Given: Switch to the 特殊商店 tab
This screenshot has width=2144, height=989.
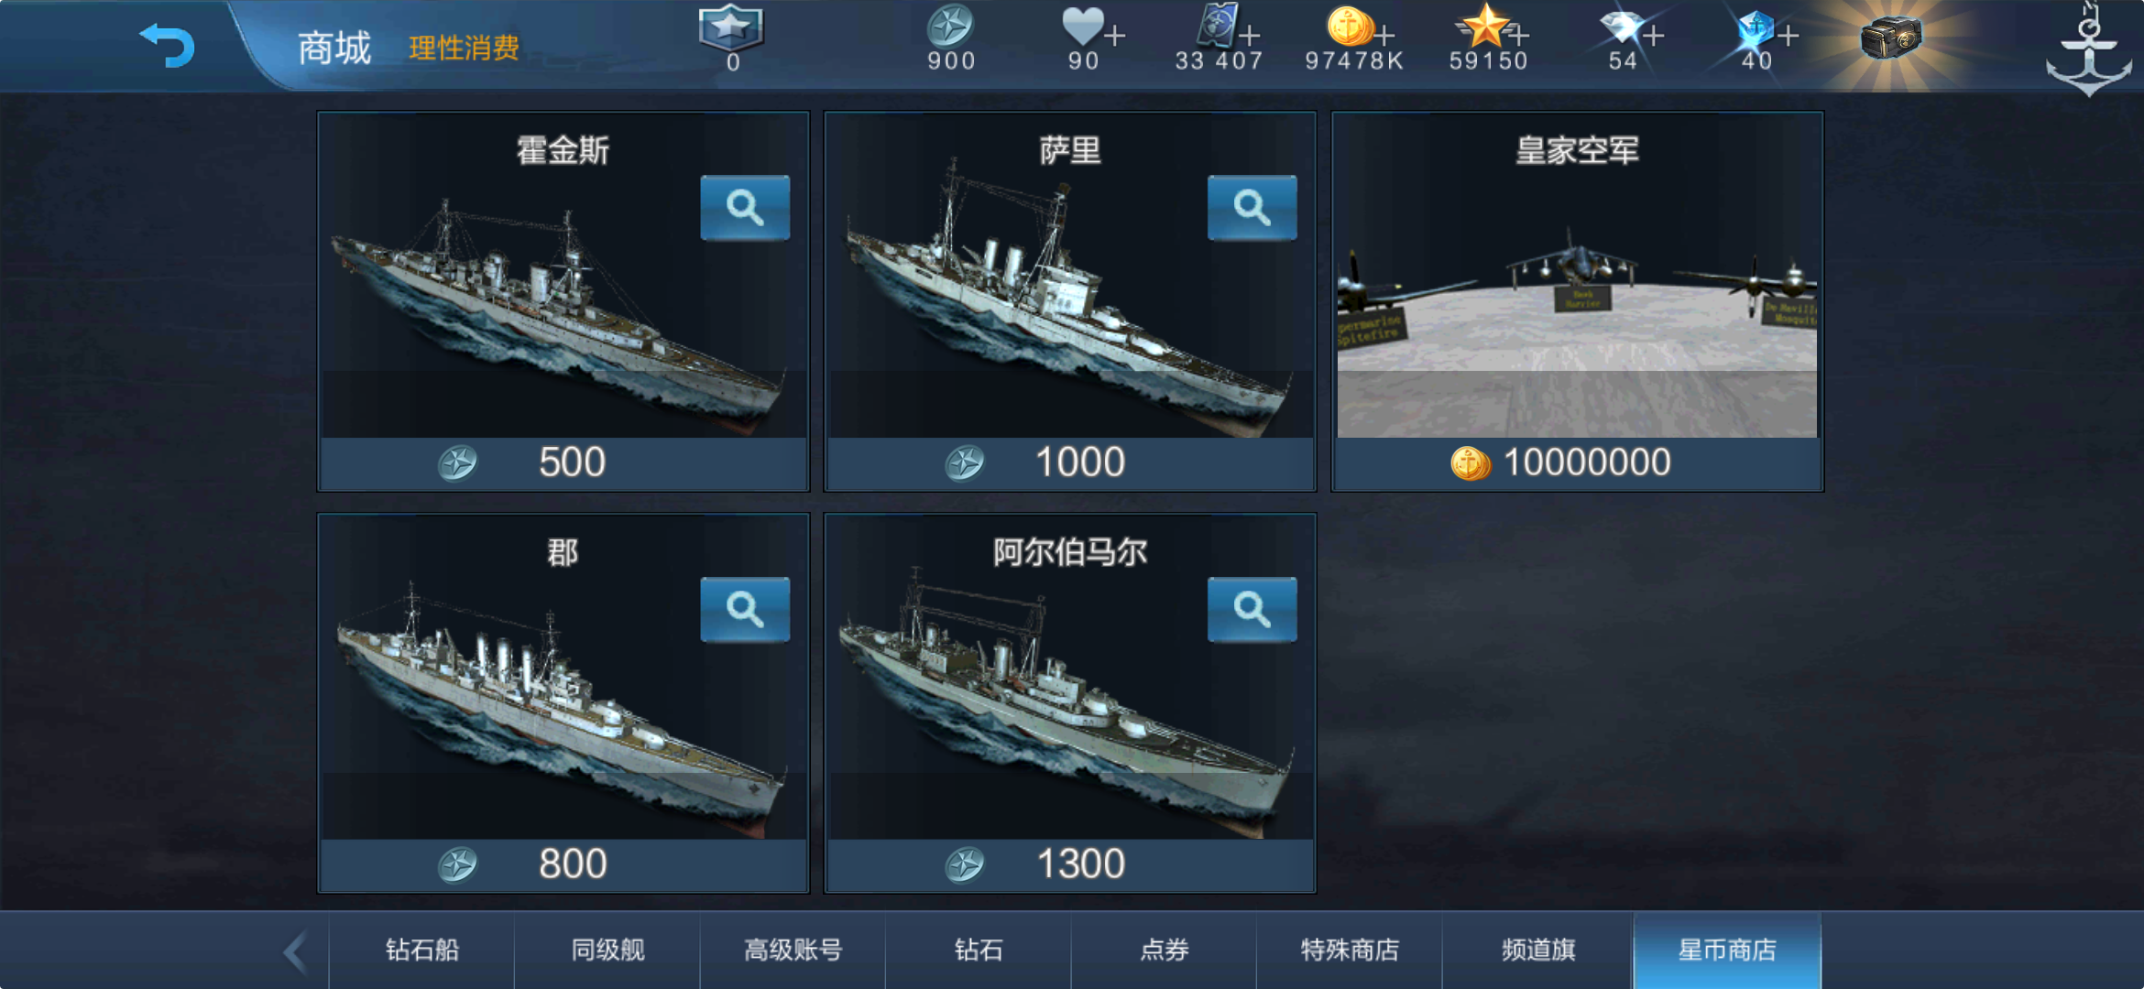Looking at the screenshot, I should pos(1350,951).
